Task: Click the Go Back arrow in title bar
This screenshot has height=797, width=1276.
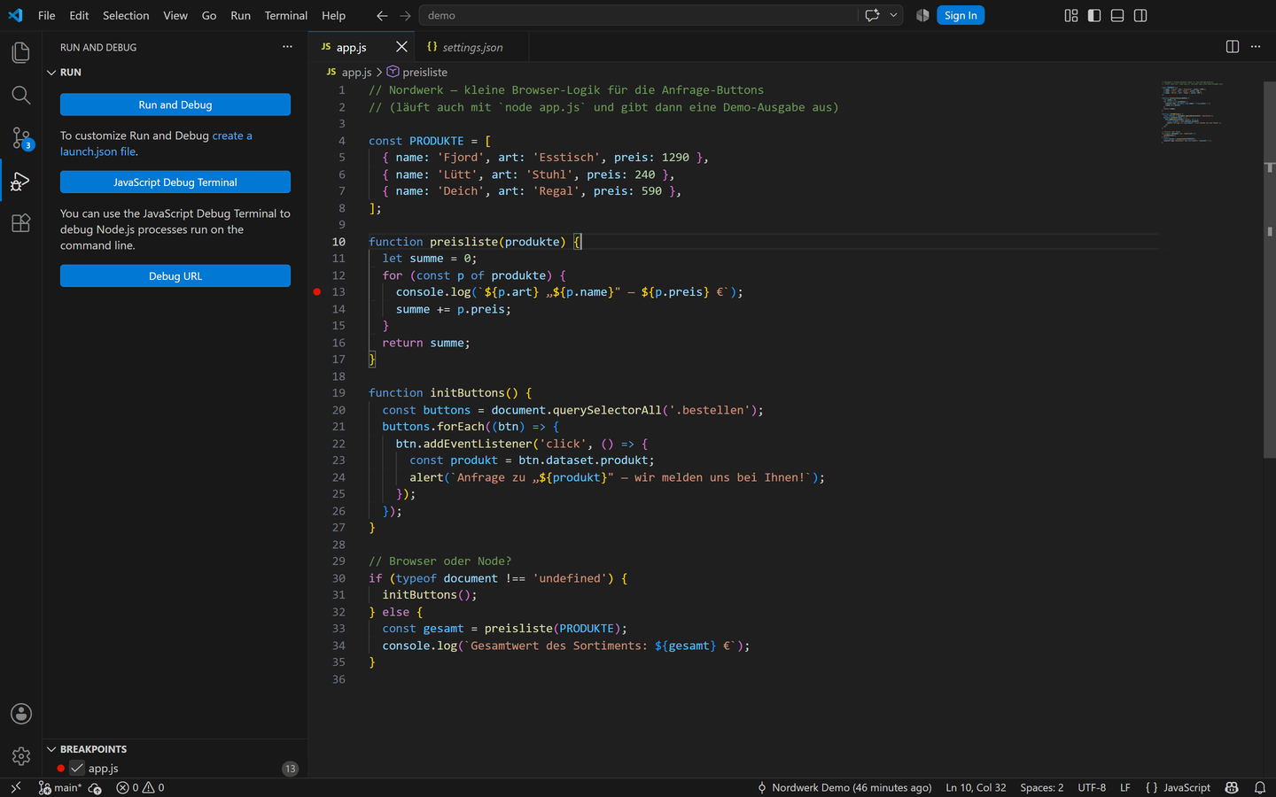Action: (x=382, y=15)
